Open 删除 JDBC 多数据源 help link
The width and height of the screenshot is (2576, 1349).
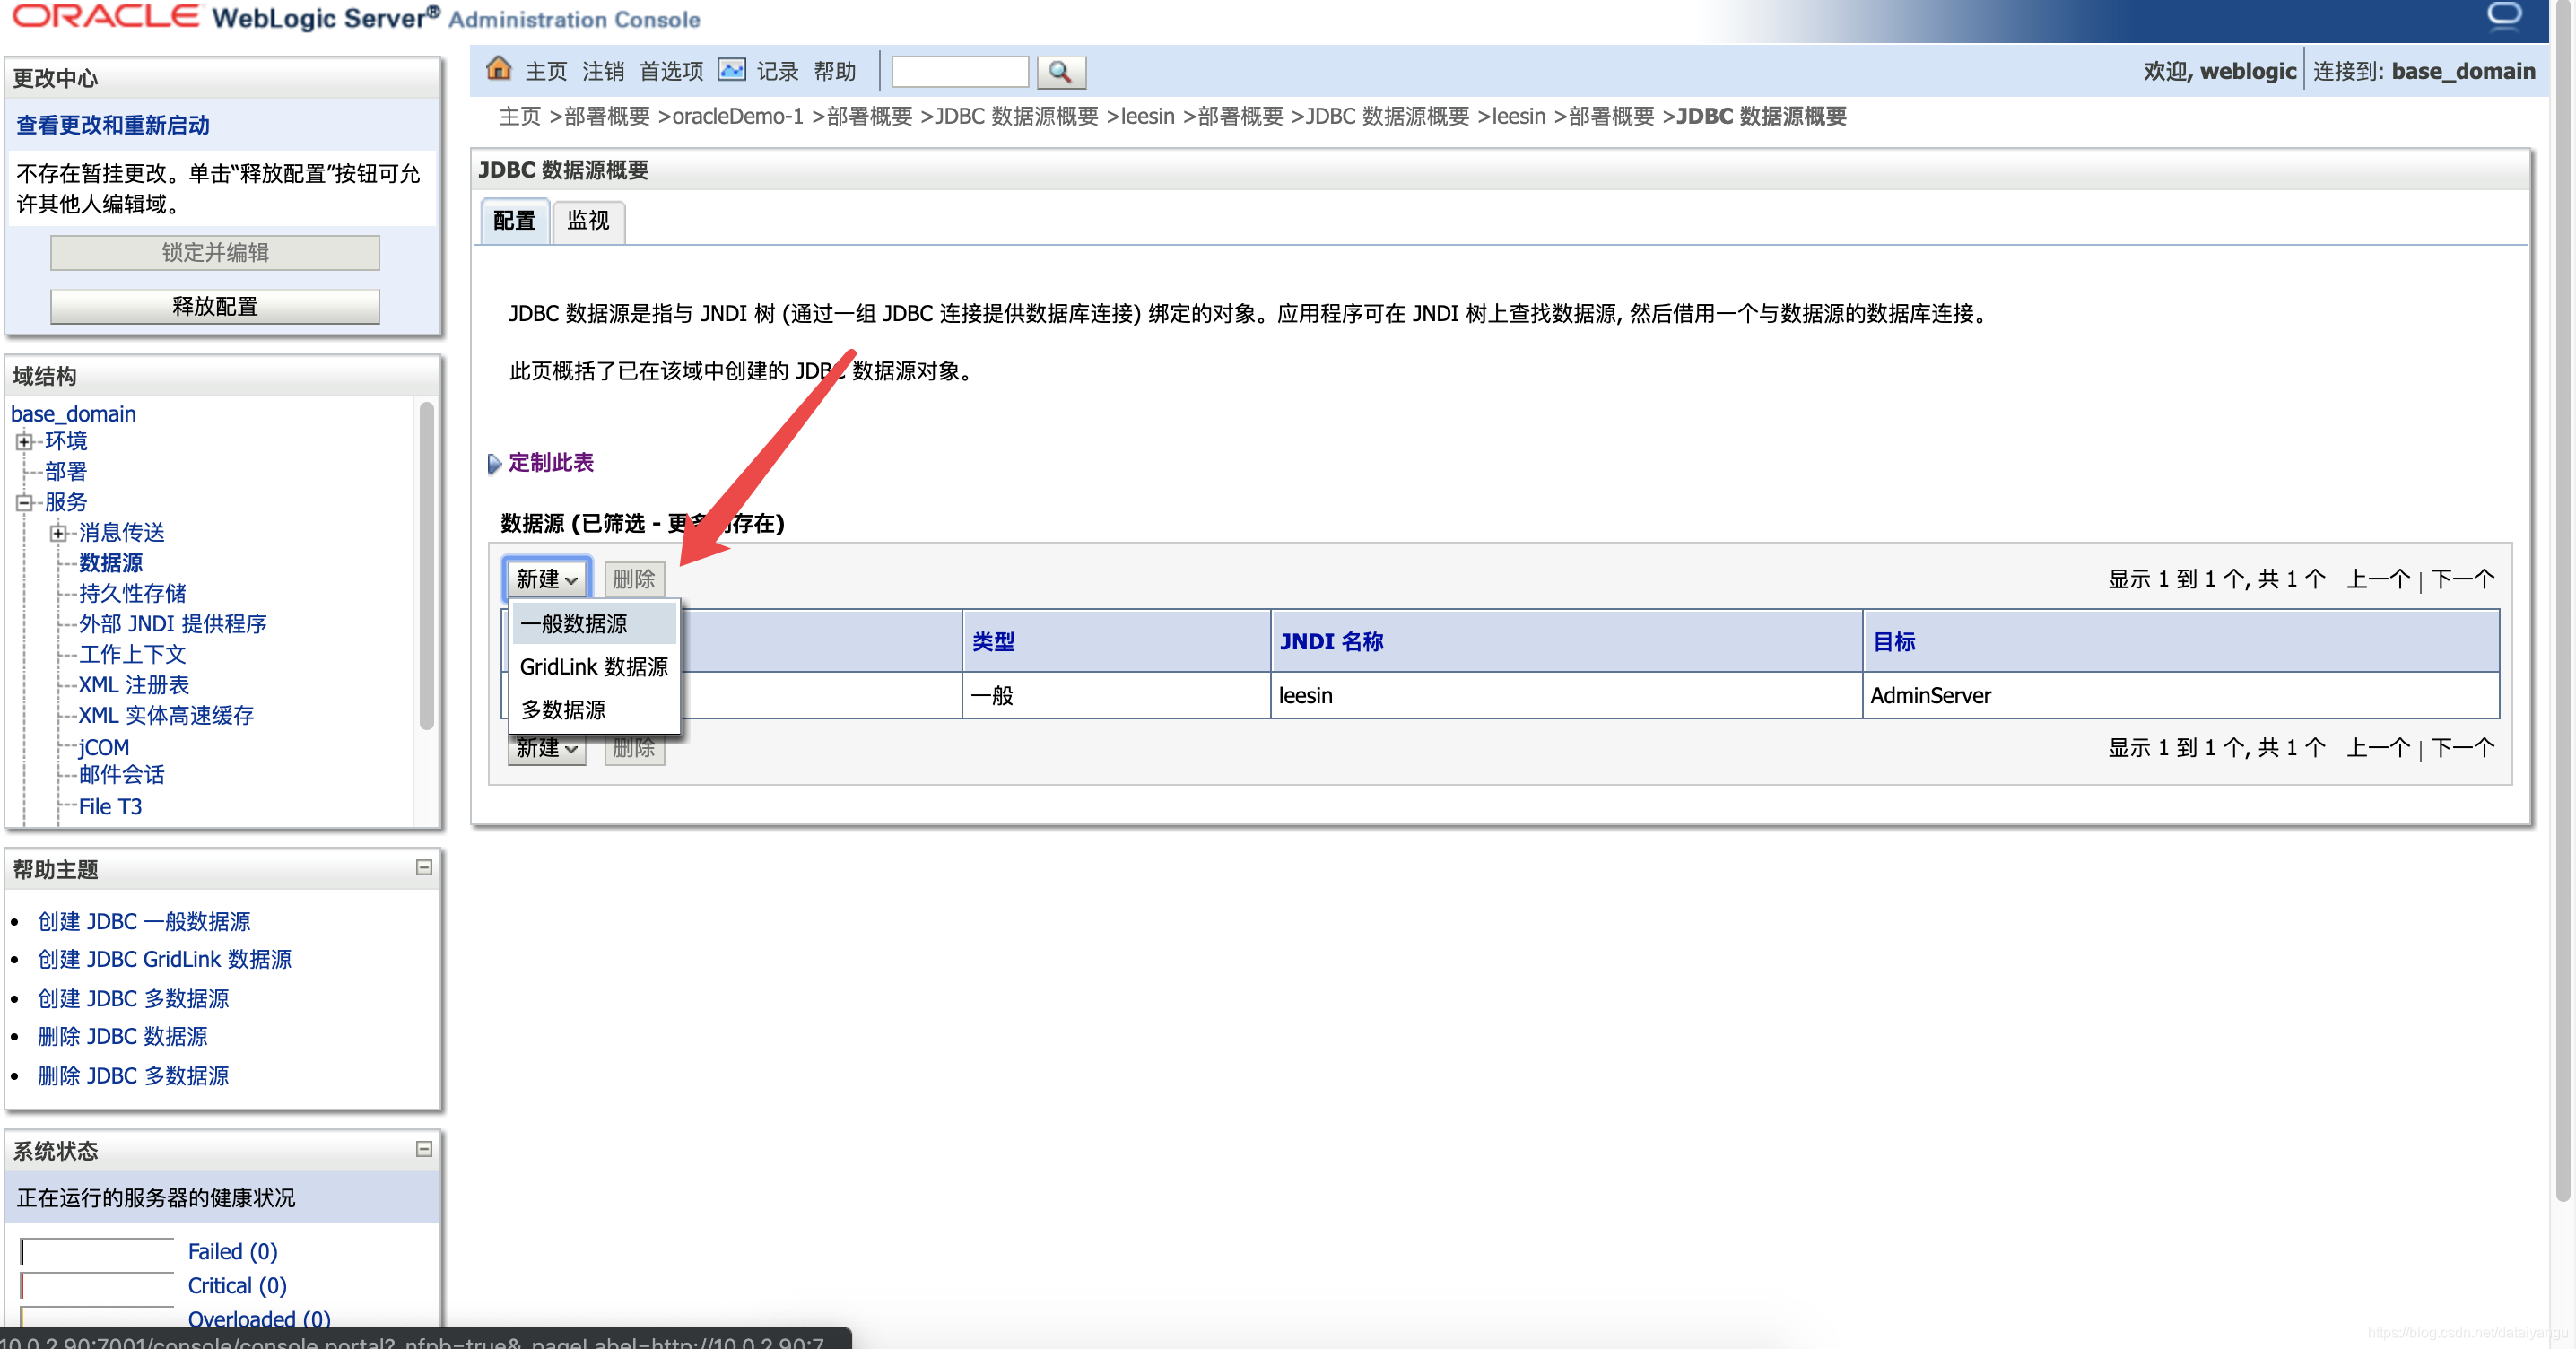coord(133,1076)
